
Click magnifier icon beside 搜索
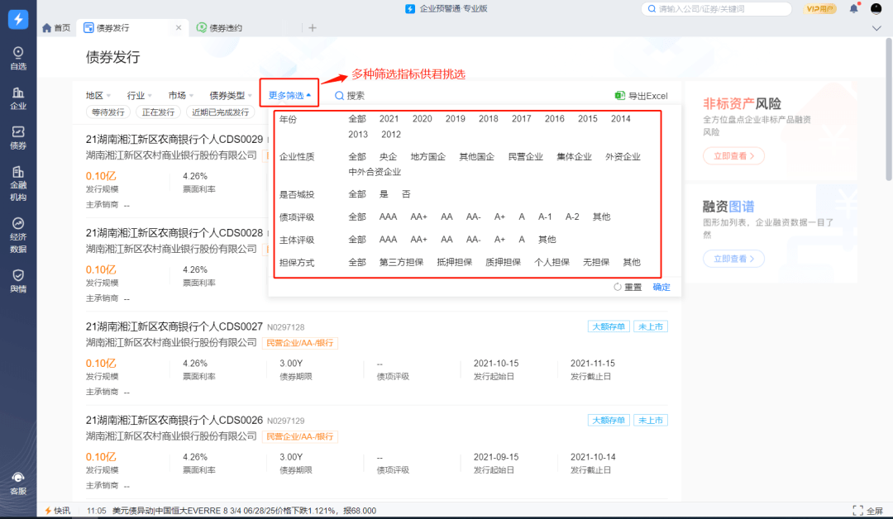339,96
